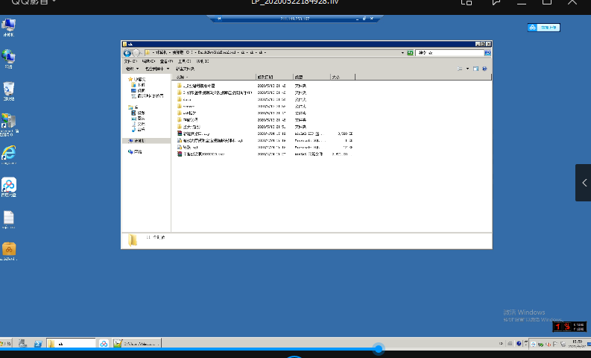Expand the right side panel arrow

(584, 183)
